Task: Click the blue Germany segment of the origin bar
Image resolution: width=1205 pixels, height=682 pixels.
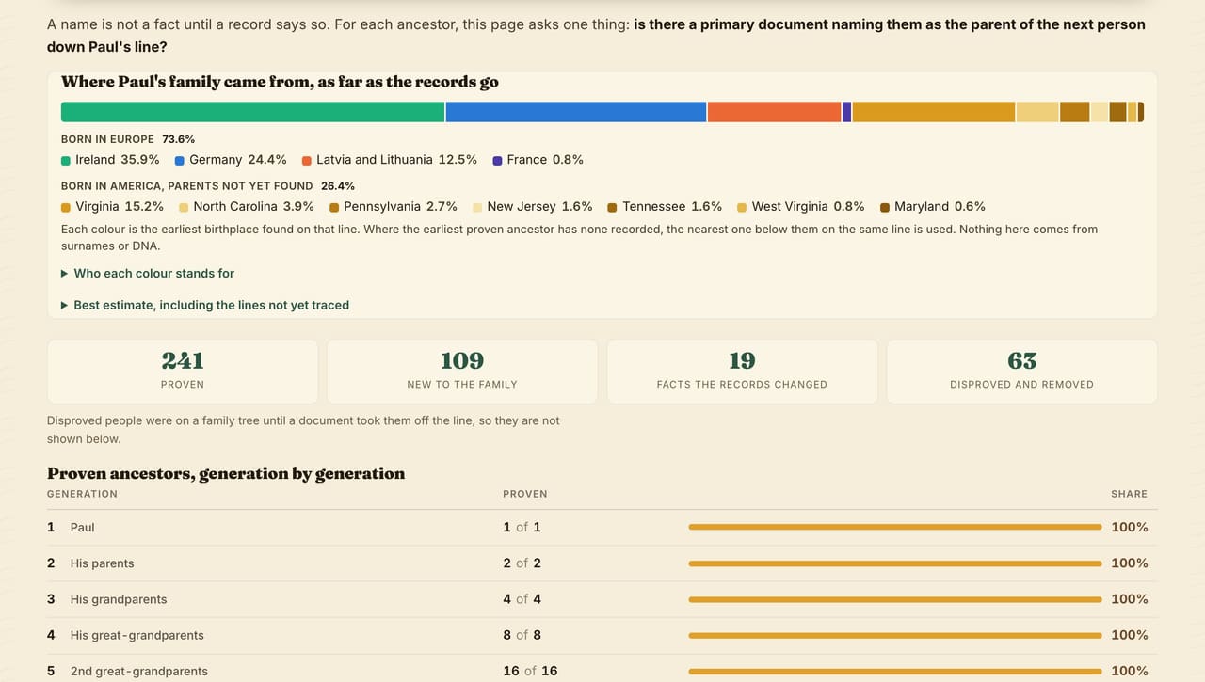Action: 576,112
